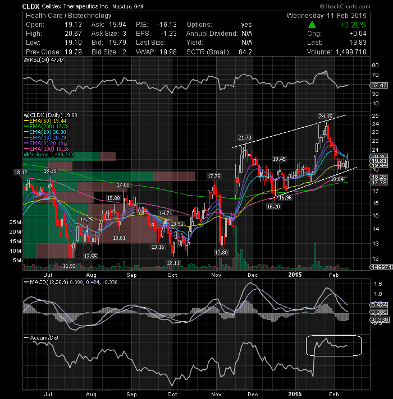This screenshot has height=399, width=393.
Task: Click the Low value 19.10
Action: click(73, 43)
